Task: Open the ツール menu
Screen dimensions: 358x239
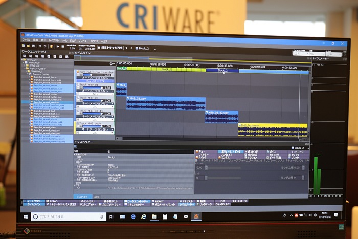Action: 64,40
